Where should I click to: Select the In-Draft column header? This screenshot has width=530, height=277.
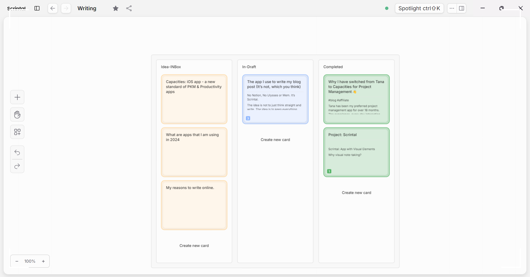249,67
